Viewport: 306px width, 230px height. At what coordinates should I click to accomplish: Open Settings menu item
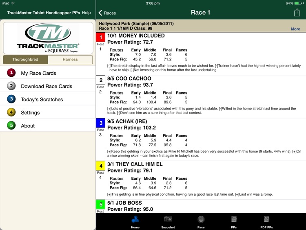(x=48, y=112)
